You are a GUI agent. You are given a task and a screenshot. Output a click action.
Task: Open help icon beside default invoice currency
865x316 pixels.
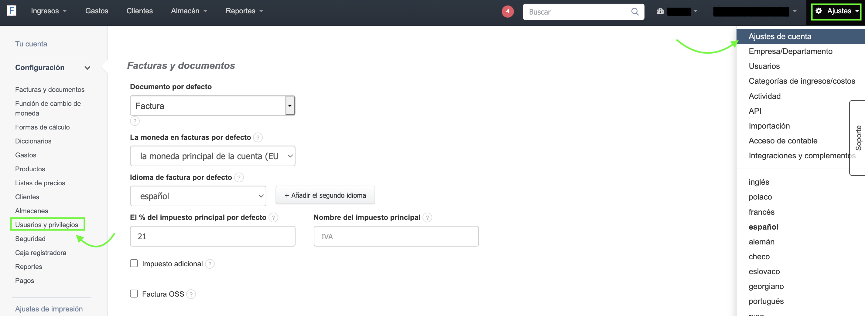(x=258, y=138)
